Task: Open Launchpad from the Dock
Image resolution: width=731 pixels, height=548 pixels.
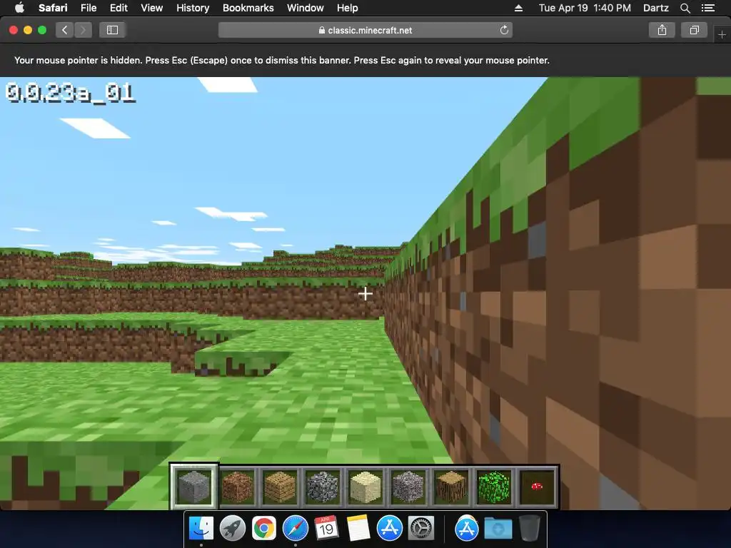Action: pos(233,529)
